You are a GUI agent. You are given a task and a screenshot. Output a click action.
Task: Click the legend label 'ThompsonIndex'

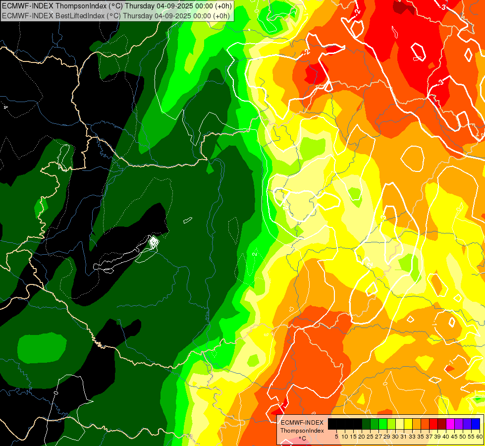click(302, 431)
